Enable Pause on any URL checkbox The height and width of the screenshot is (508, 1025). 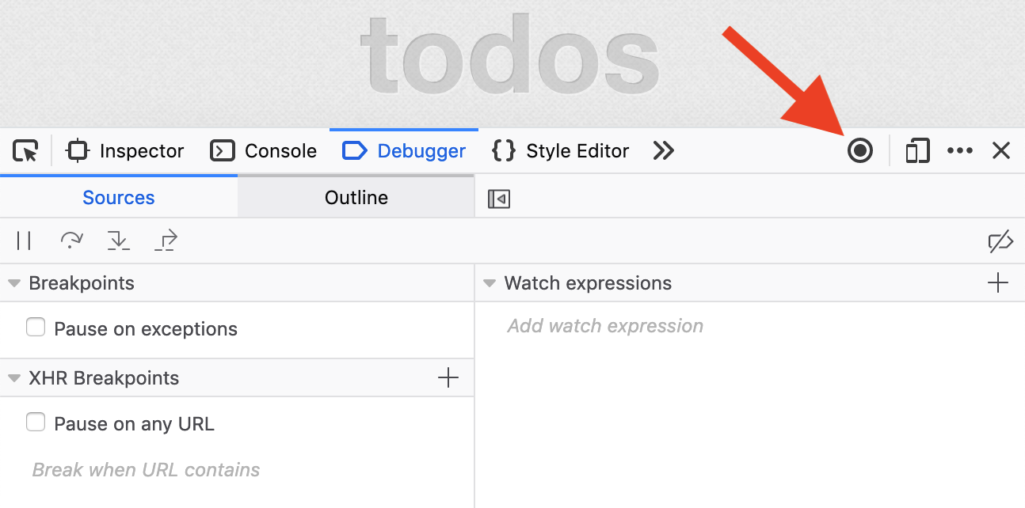pyautogui.click(x=36, y=423)
